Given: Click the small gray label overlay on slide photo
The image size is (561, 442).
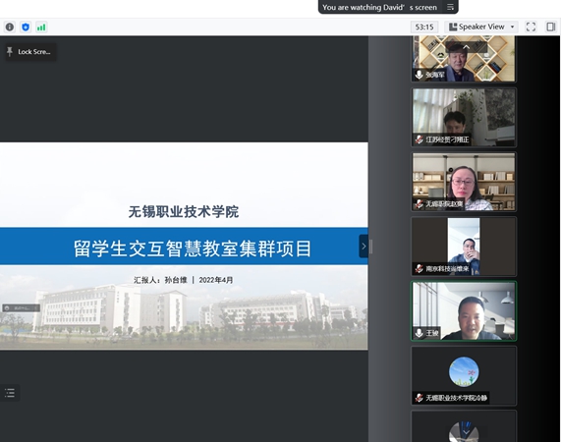Looking at the screenshot, I should pos(21,307).
